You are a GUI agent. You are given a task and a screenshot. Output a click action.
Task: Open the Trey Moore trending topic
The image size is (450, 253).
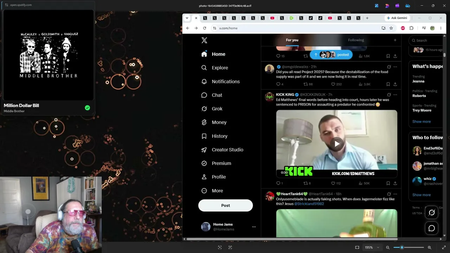[x=422, y=110]
